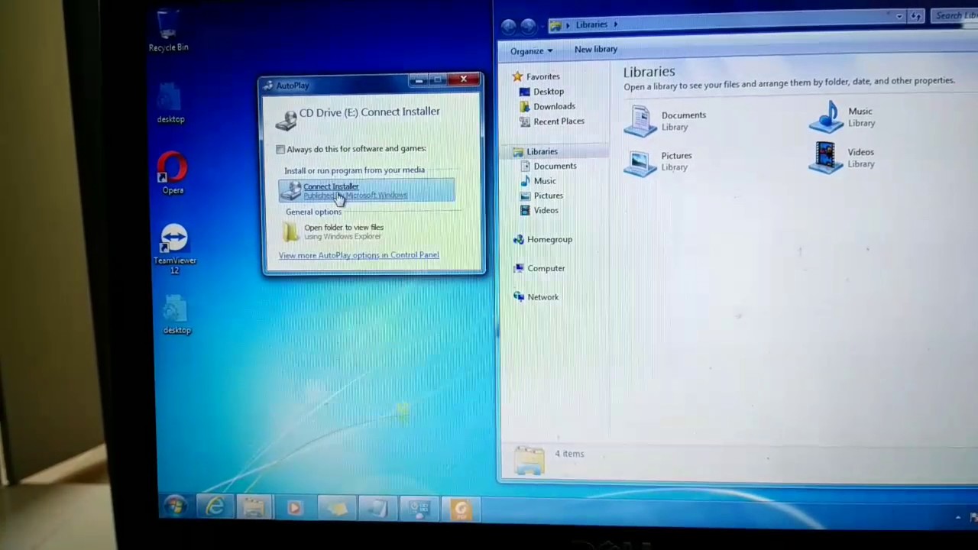Check 'Always do this for software and games'
The width and height of the screenshot is (978, 550).
[280, 149]
